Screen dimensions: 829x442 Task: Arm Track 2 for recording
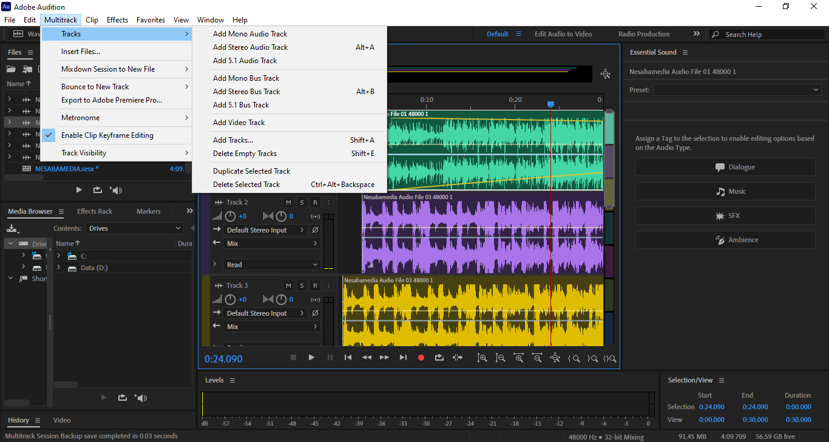(x=315, y=202)
